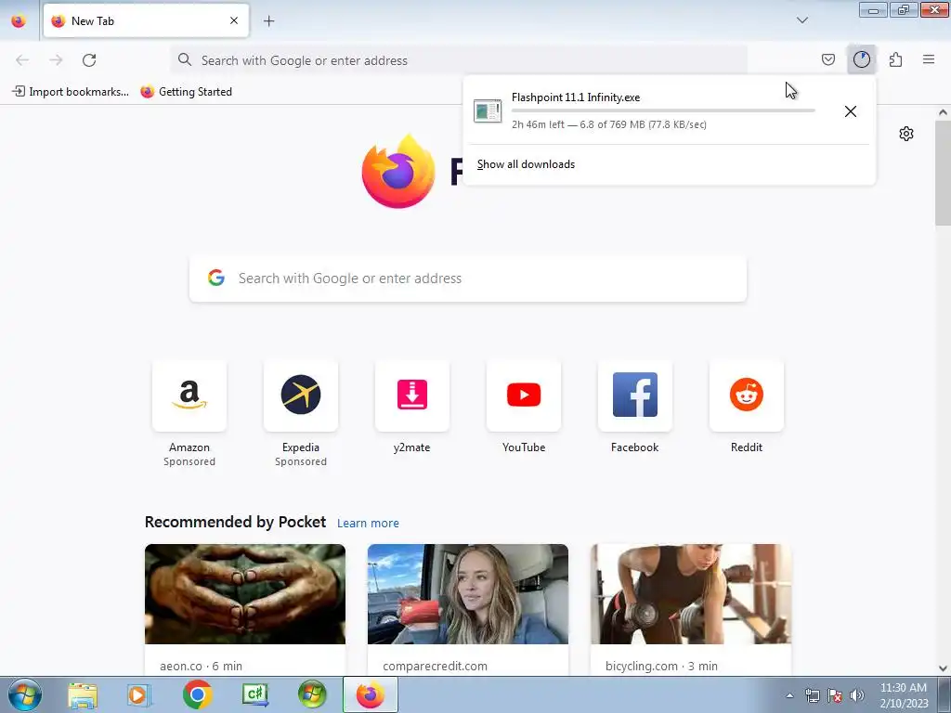Open Google Chrome from the taskbar
Screen dimensions: 951x713
pos(197,694)
